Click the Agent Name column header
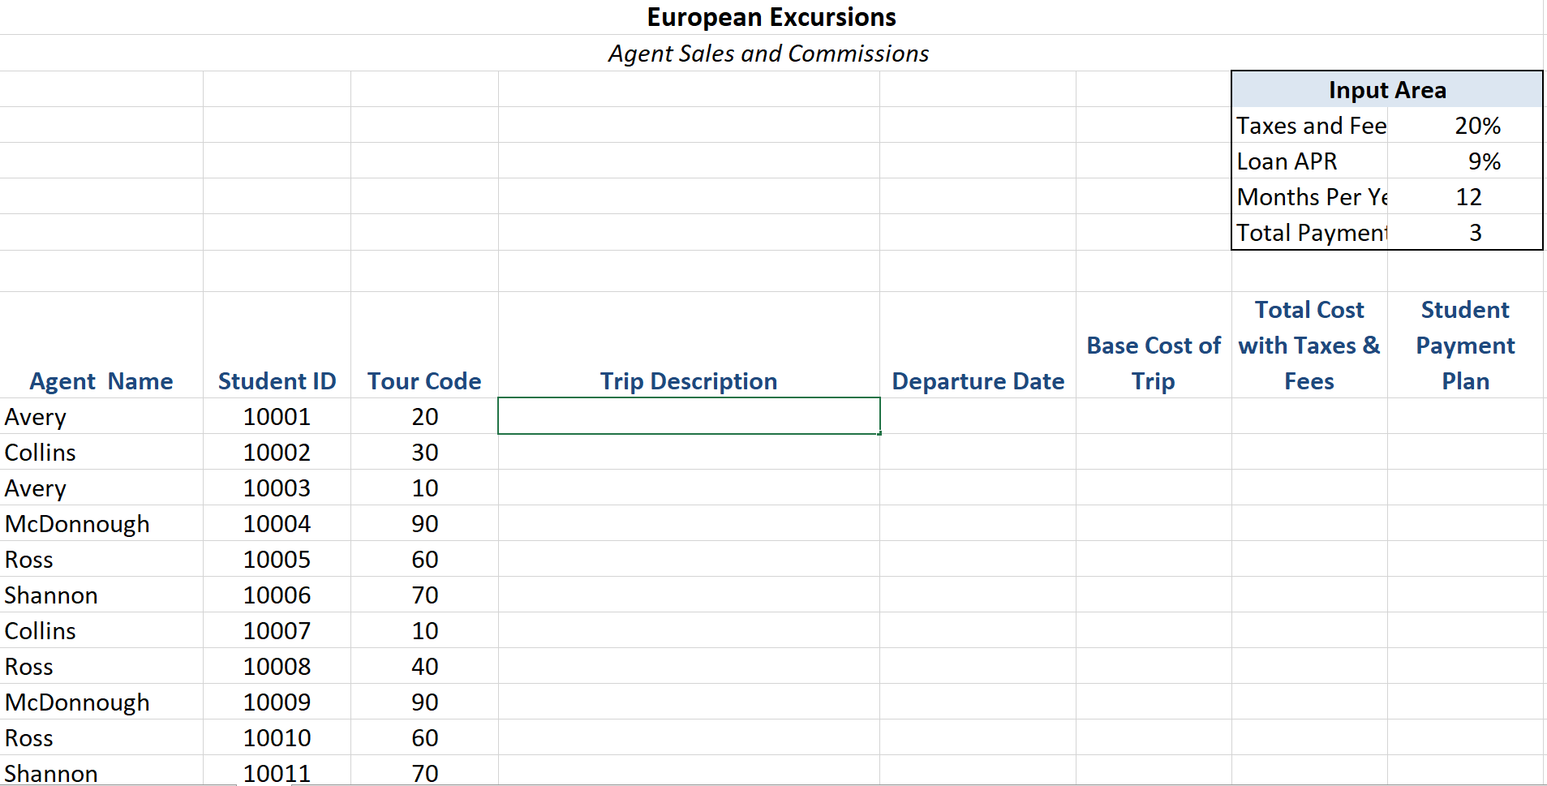Viewport: 1547px width, 786px height. pos(101,380)
